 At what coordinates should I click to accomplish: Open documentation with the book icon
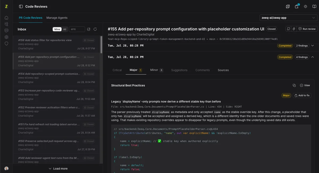point(314,6)
